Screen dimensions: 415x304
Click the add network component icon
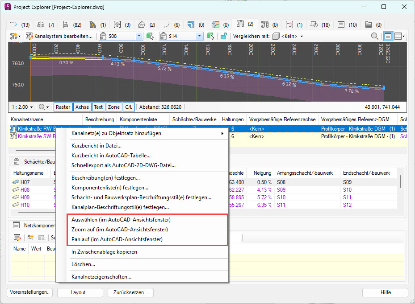[30, 238]
